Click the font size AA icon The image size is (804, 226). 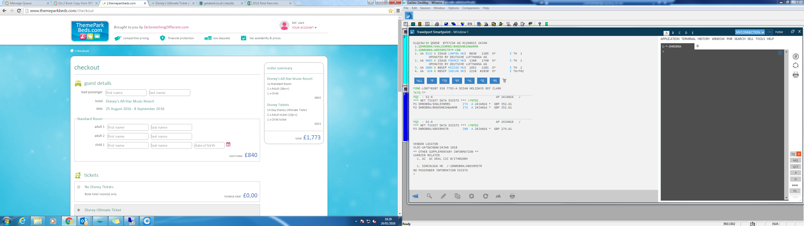[x=498, y=196]
